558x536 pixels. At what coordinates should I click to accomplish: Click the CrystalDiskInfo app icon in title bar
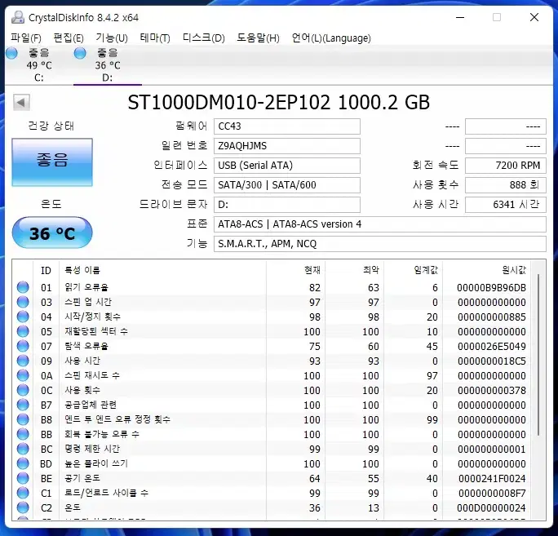[x=18, y=17]
